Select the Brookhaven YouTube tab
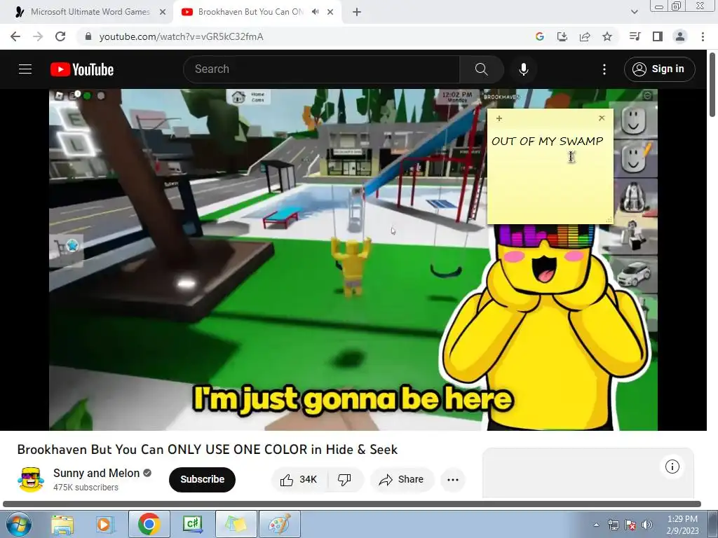This screenshot has height=538, width=718. point(250,12)
